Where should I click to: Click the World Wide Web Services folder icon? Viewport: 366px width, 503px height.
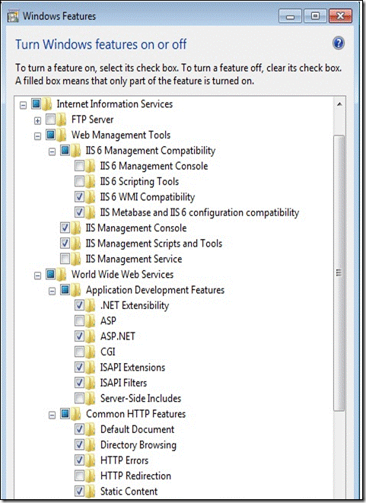(x=62, y=274)
